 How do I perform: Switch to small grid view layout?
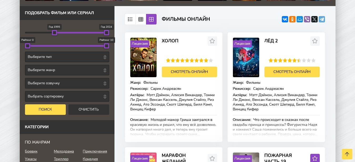(141, 19)
